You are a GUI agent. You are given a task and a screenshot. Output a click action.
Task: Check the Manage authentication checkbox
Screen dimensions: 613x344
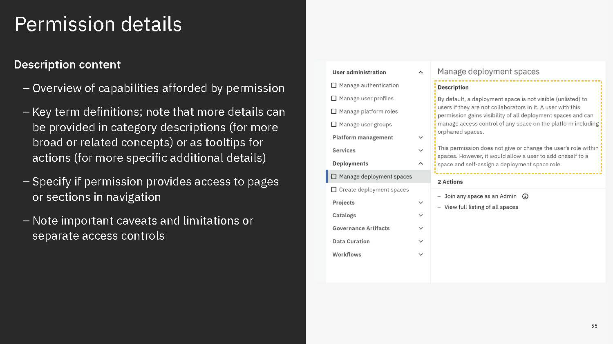pyautogui.click(x=334, y=85)
